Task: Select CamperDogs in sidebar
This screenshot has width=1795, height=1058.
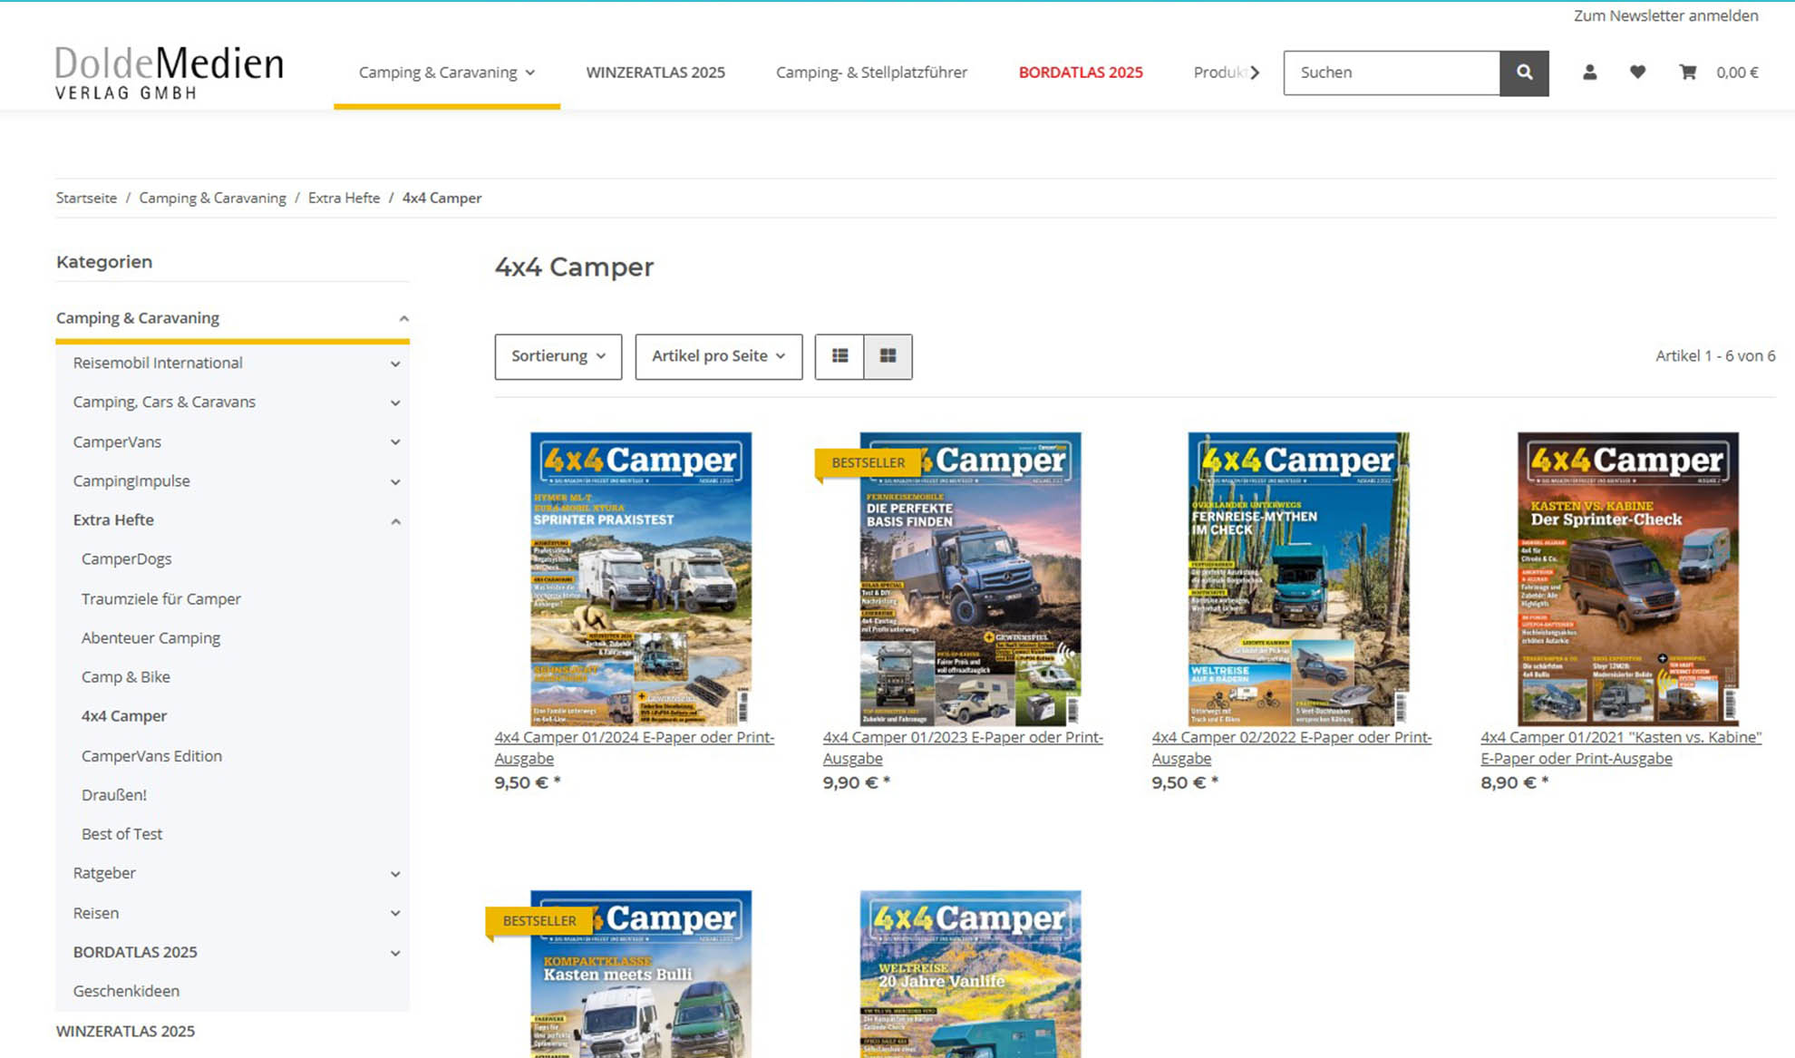Action: pos(126,559)
